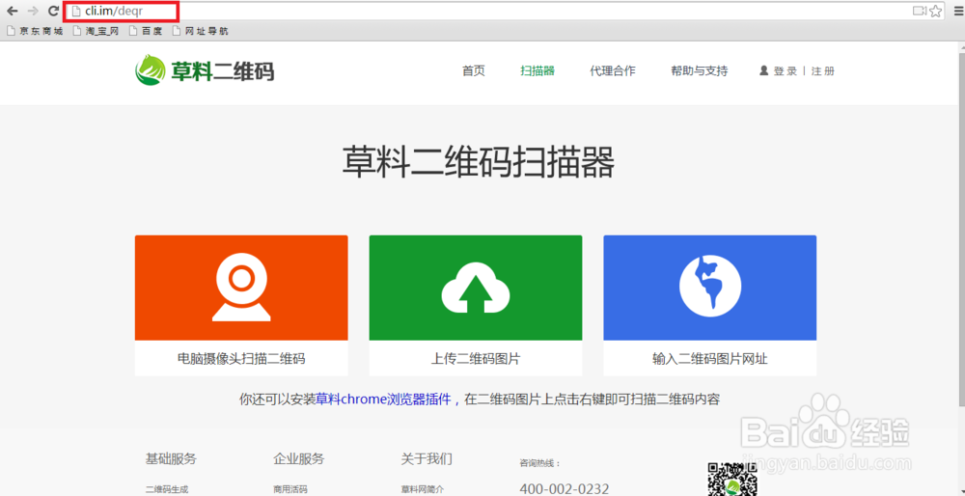The width and height of the screenshot is (965, 496).
Task: Click the 电脑摄像头扫描二维码 label
Action: click(x=241, y=359)
